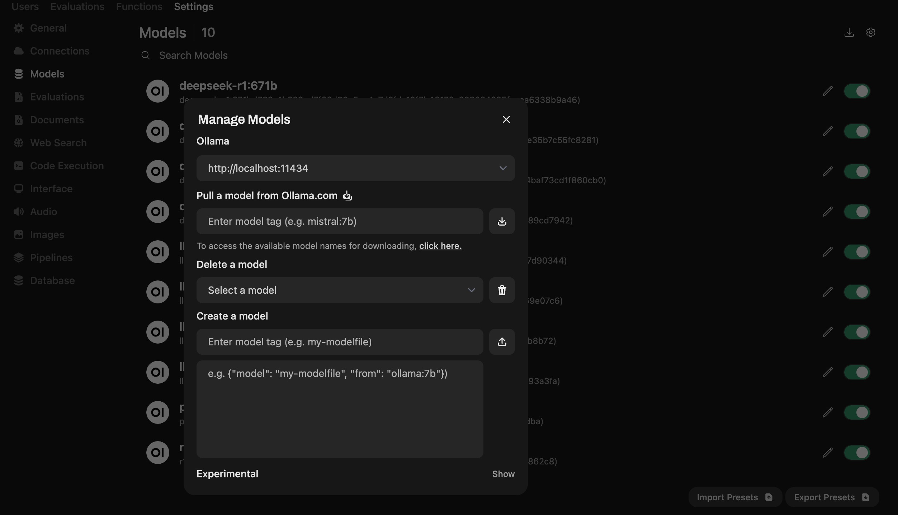Image resolution: width=898 pixels, height=515 pixels.
Task: Focus the pull model tag input field
Action: pos(339,221)
